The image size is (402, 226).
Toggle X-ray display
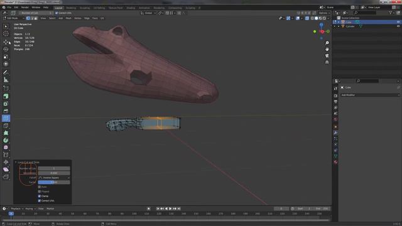tap(307, 18)
